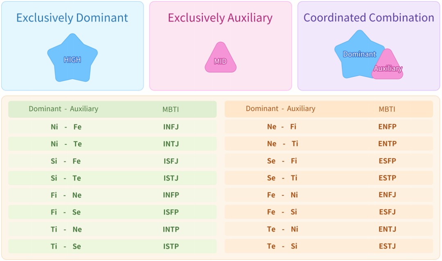The width and height of the screenshot is (442, 261).
Task: Click the Ni - Te function pair
Action: [x=66, y=144]
